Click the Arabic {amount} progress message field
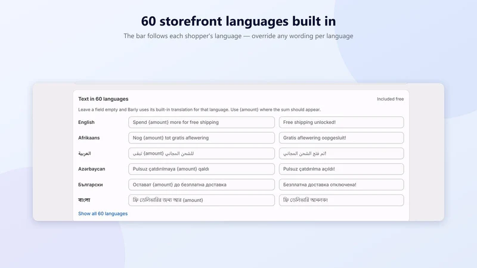The image size is (477, 268). click(202, 154)
